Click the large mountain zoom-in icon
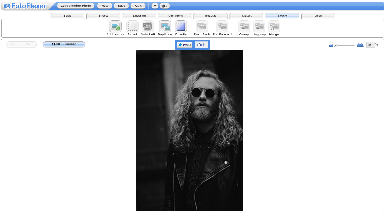This screenshot has height=216, width=385. [x=360, y=44]
